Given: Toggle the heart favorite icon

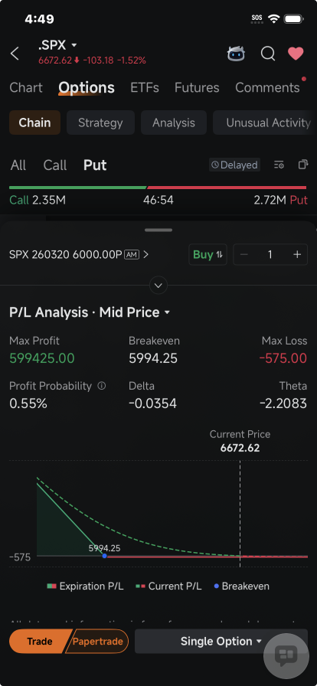Looking at the screenshot, I should point(296,54).
